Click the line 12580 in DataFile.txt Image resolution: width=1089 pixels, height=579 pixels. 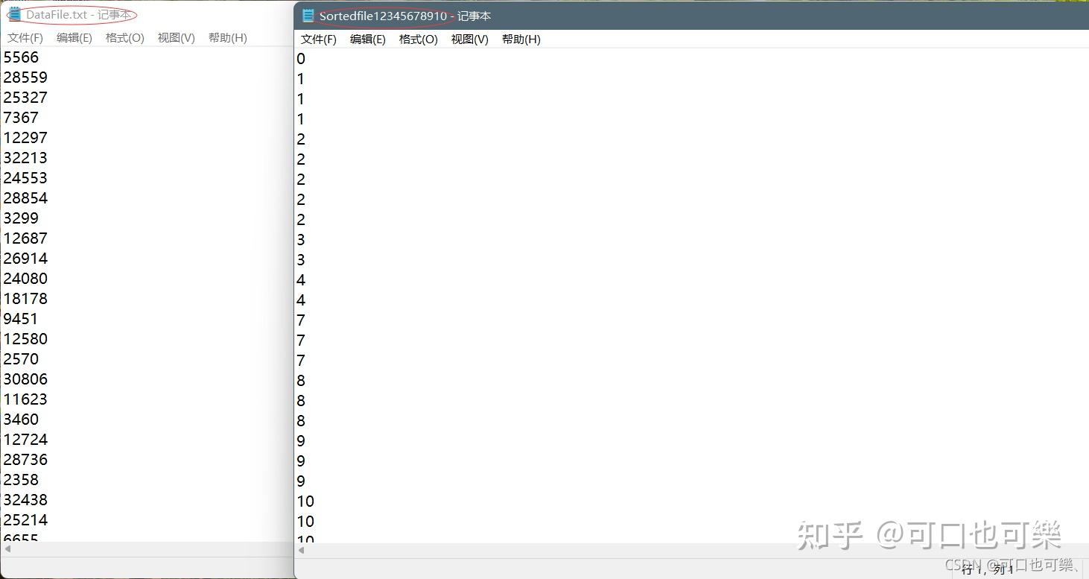25,339
